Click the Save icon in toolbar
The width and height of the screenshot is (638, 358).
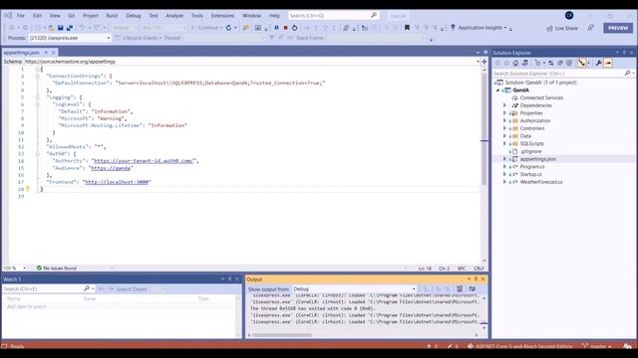tap(60, 28)
